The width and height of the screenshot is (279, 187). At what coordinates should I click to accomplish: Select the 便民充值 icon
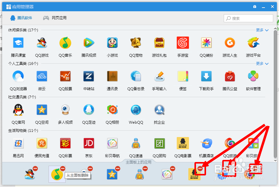coord(42,143)
